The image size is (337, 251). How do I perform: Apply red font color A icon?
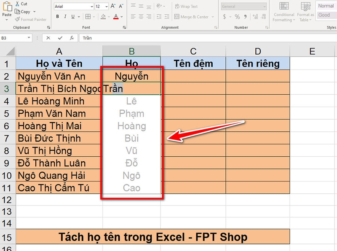(x=116, y=16)
